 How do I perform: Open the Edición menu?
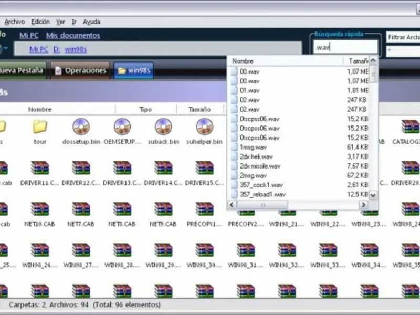click(x=40, y=22)
